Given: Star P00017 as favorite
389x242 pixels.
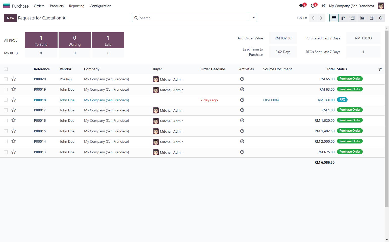Looking at the screenshot, I should [x=14, y=110].
